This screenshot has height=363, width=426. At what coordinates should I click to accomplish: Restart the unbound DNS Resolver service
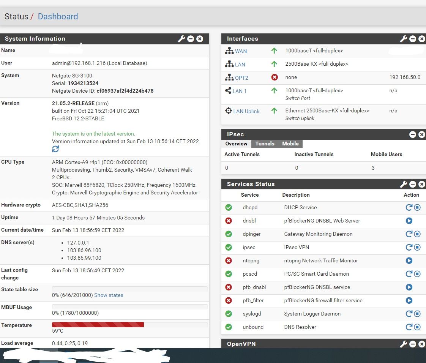pyautogui.click(x=409, y=327)
